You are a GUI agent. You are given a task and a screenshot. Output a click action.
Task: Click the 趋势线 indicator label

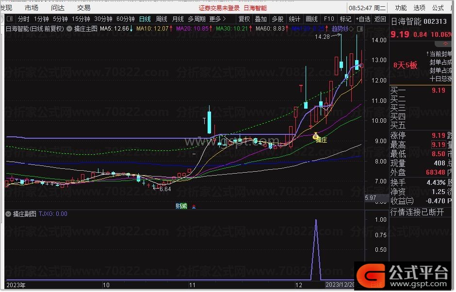coord(340,29)
